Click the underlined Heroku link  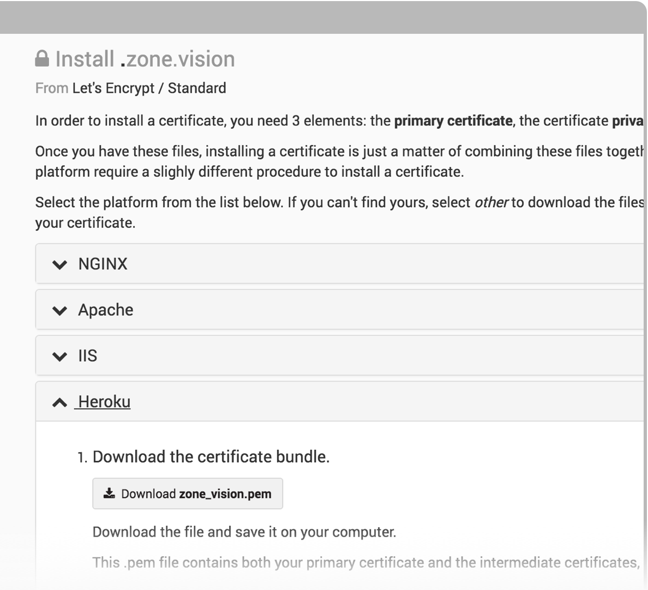coord(104,402)
